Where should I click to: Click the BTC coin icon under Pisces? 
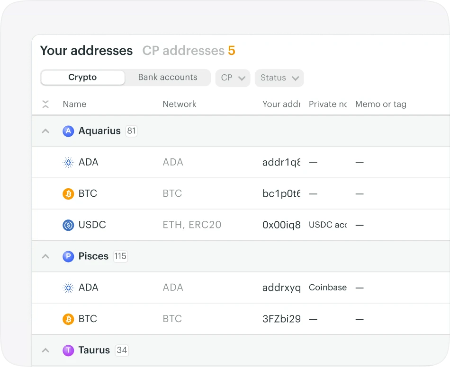68,319
